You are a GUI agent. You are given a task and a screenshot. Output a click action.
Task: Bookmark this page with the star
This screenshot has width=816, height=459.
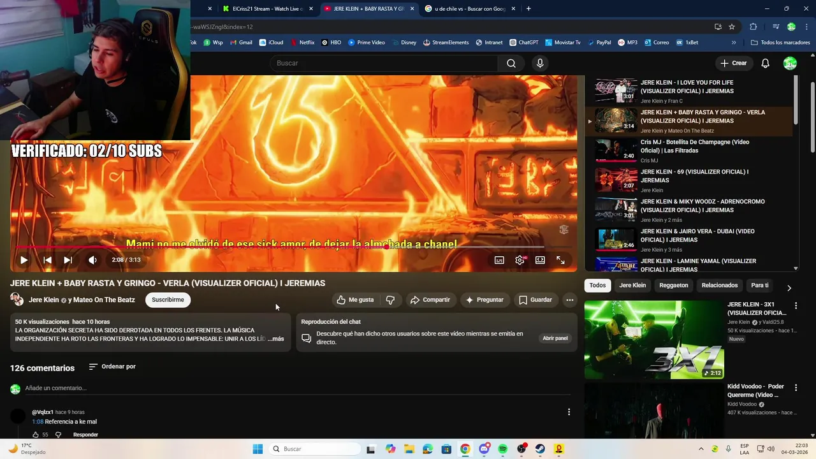point(732,27)
